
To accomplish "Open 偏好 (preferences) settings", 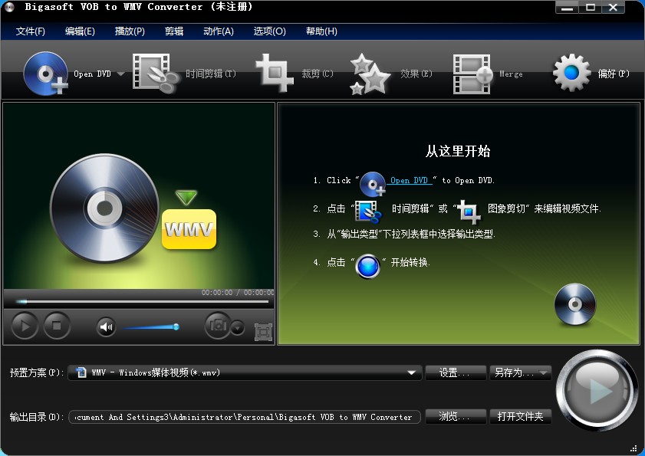I will tap(571, 71).
